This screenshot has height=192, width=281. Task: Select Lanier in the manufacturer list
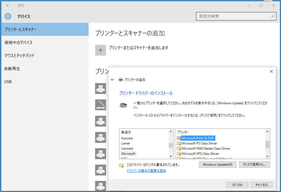[126, 143]
